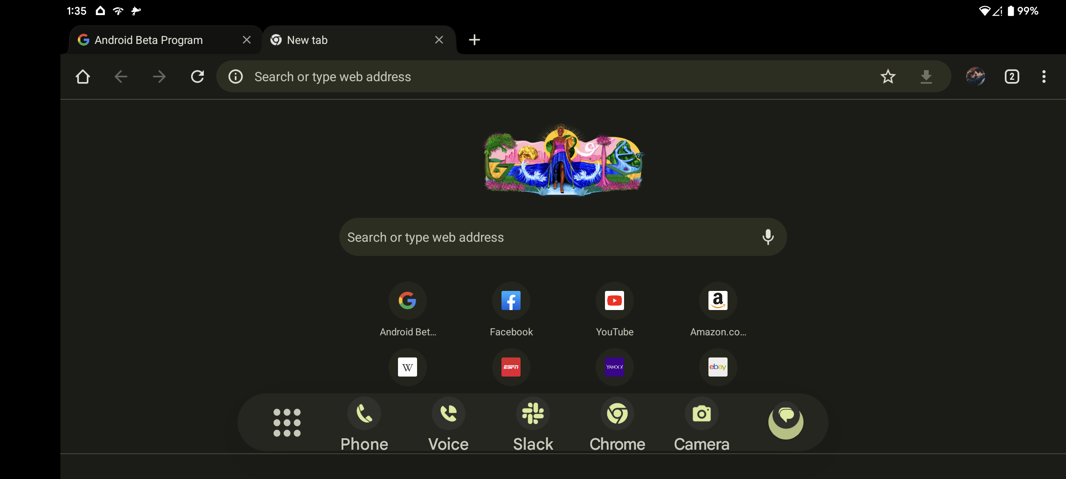Reload the page using the refresh icon
This screenshot has height=479, width=1066.
197,76
